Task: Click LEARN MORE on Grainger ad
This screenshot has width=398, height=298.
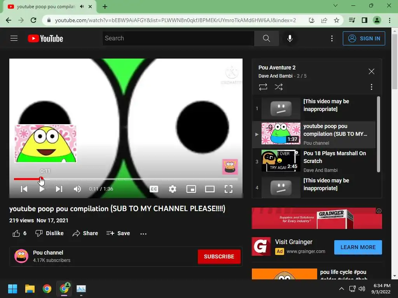Action: coord(358,247)
